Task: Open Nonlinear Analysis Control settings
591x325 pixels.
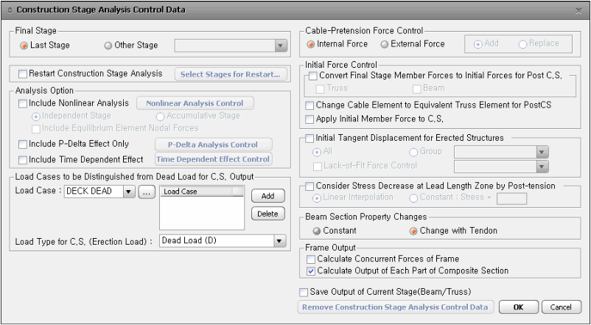Action: tap(195, 103)
